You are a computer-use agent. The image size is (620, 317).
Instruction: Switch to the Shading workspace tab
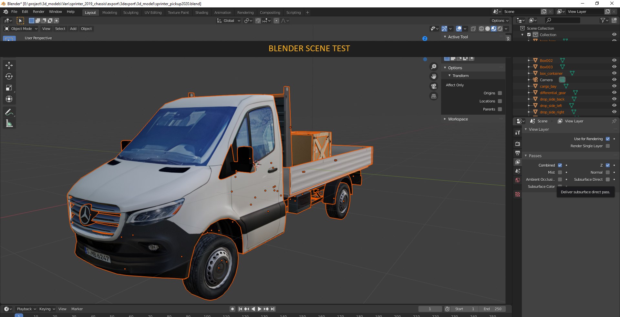click(201, 13)
